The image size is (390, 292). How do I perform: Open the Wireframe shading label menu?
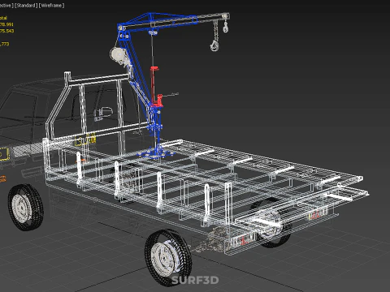pyautogui.click(x=51, y=6)
